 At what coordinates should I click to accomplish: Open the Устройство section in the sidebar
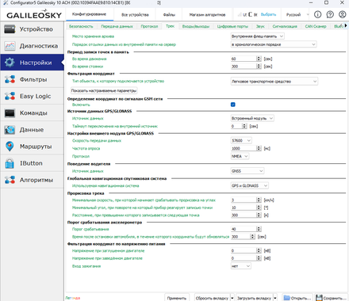[32, 29]
